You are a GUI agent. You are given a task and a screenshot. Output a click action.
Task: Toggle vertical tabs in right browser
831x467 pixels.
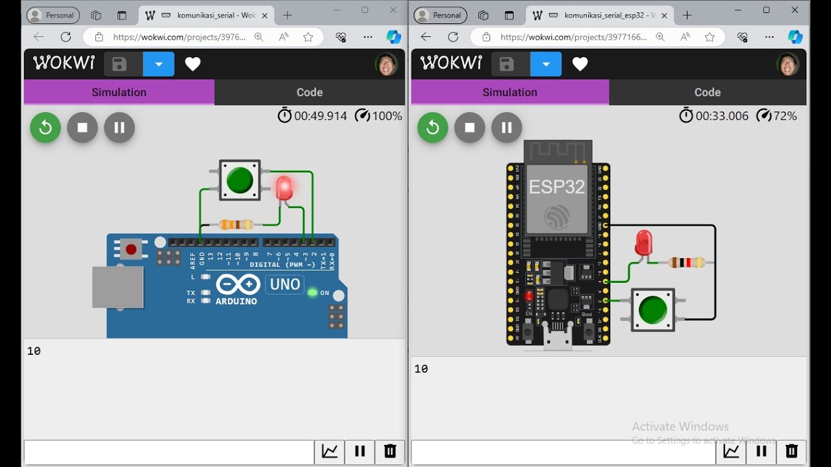click(x=509, y=15)
